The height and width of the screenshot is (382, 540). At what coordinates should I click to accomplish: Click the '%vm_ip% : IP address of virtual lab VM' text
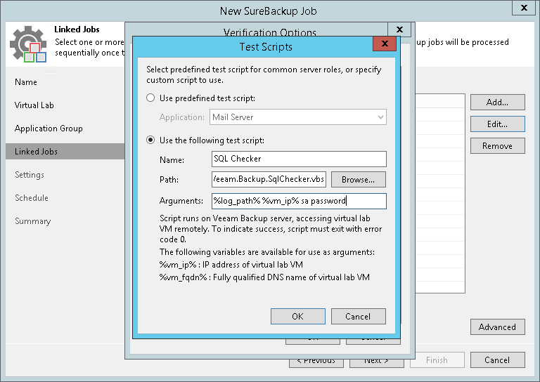click(231, 265)
